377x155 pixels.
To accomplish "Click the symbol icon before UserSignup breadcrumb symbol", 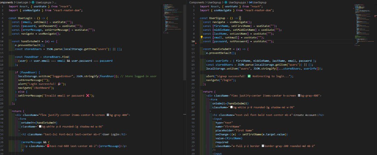I will point(250,2).
